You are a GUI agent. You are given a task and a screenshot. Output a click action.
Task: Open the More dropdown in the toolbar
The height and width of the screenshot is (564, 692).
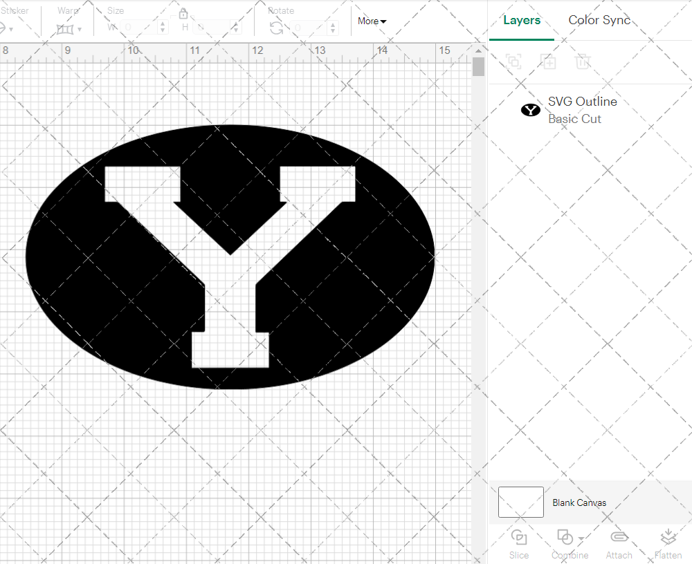coord(372,21)
